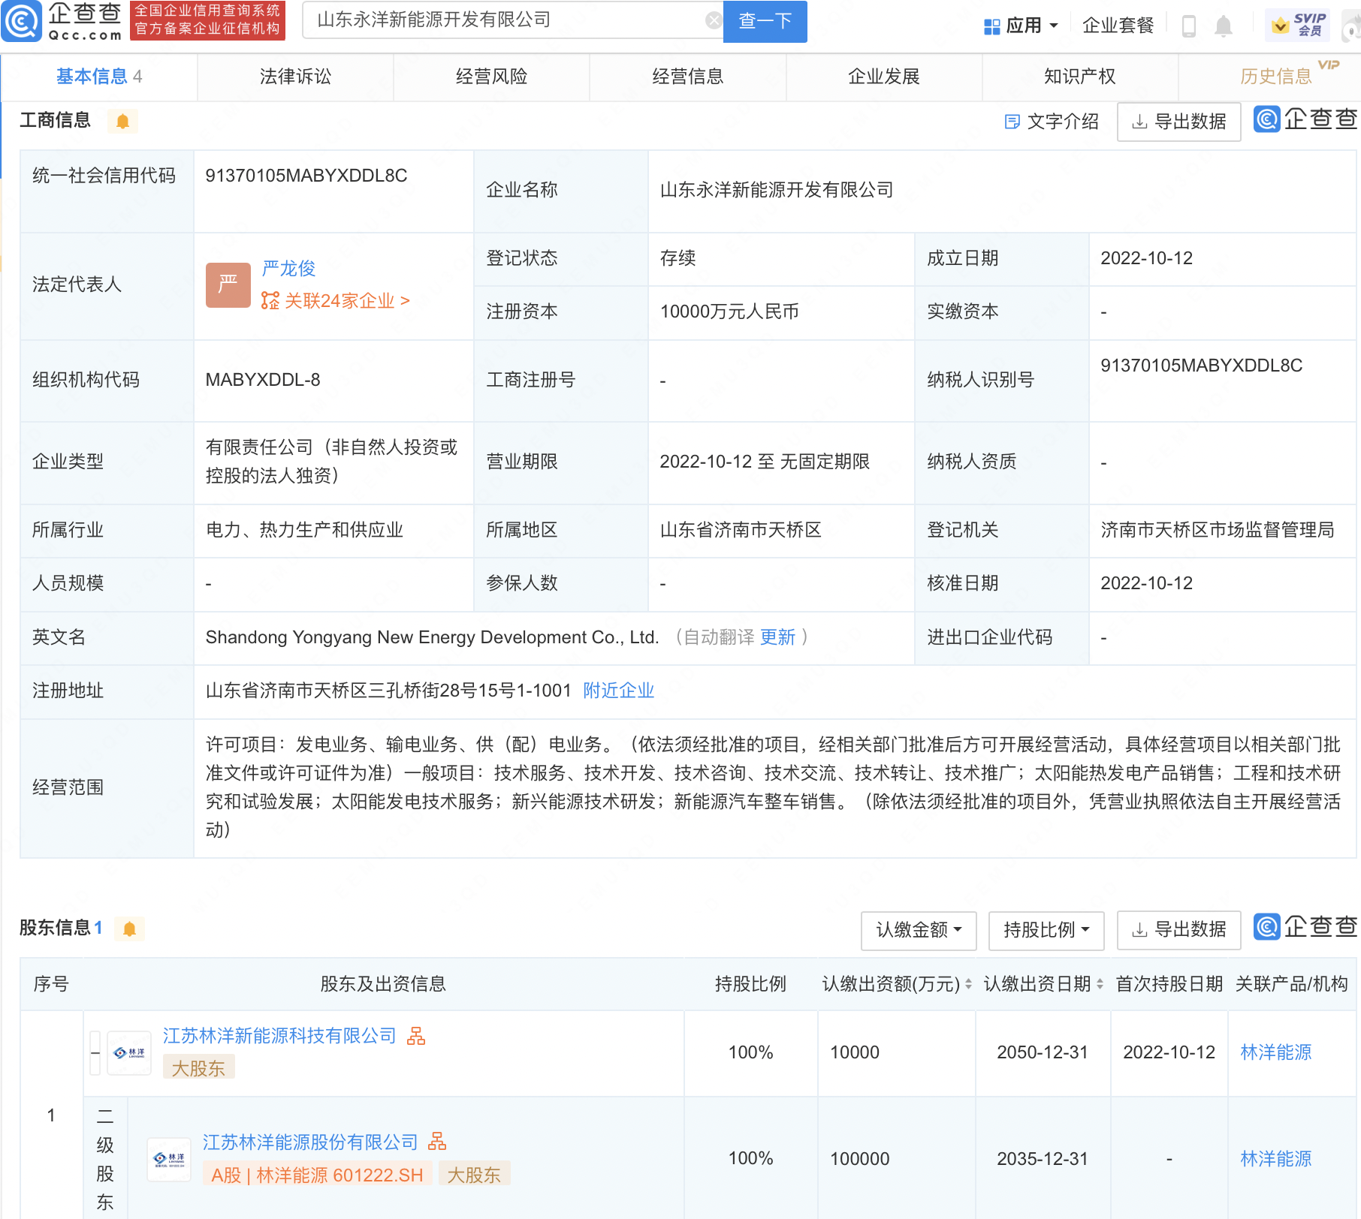Screen dimensions: 1361x1219
Task: Click the document icon in 文字介绍
Action: click(x=1012, y=122)
